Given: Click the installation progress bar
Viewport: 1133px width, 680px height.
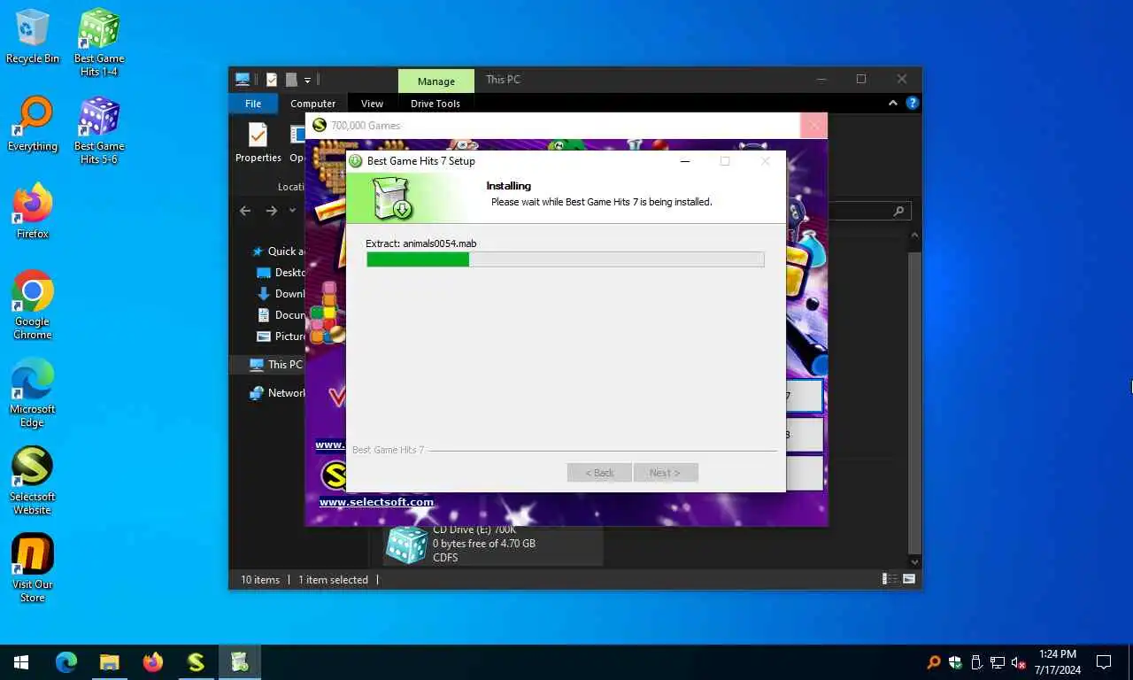Looking at the screenshot, I should (565, 259).
